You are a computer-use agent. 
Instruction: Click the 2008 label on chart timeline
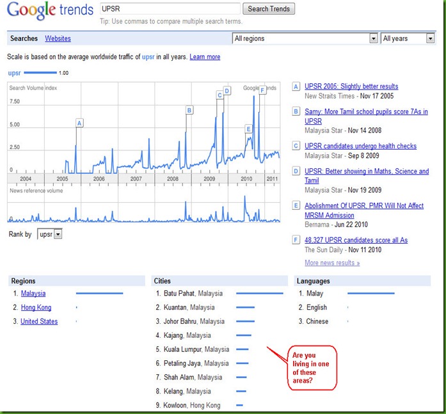point(173,179)
